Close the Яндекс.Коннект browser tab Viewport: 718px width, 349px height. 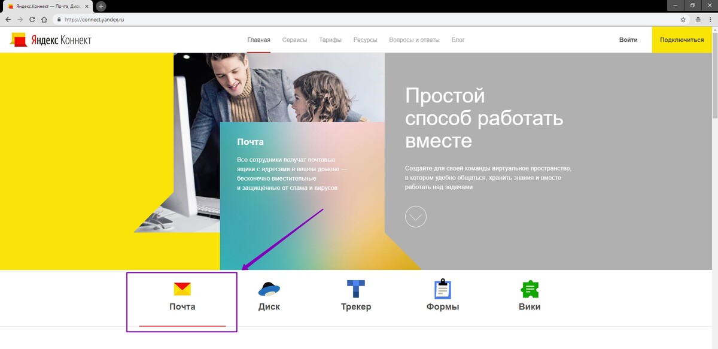[88, 6]
